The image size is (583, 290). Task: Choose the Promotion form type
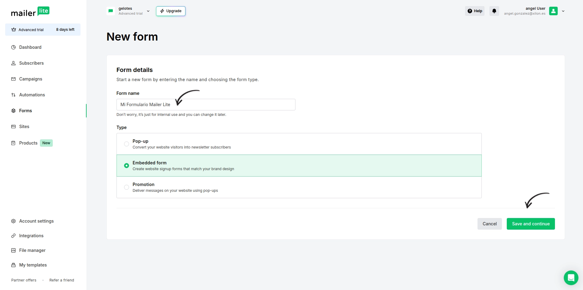(127, 187)
